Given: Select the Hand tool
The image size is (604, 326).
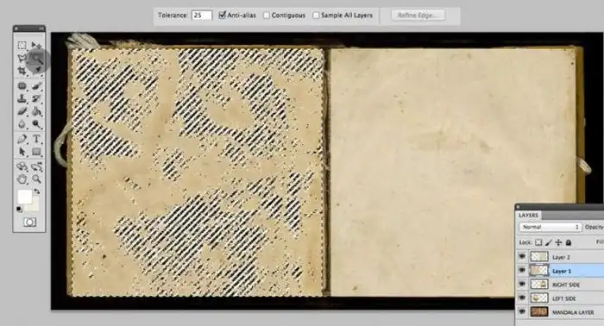Looking at the screenshot, I should click(x=22, y=179).
